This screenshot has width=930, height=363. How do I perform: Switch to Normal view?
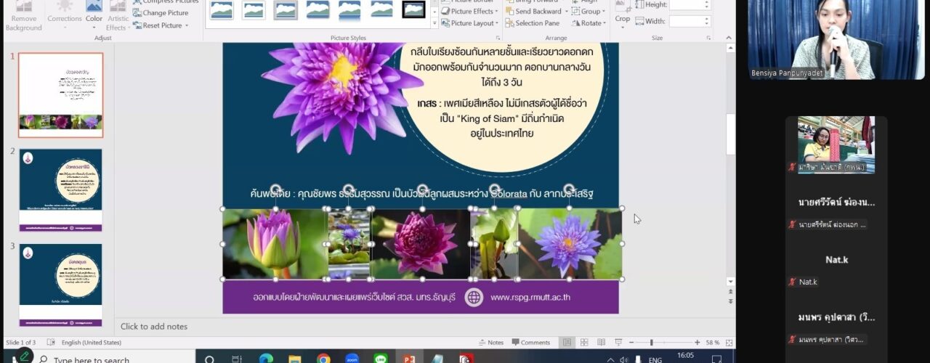[x=567, y=343]
